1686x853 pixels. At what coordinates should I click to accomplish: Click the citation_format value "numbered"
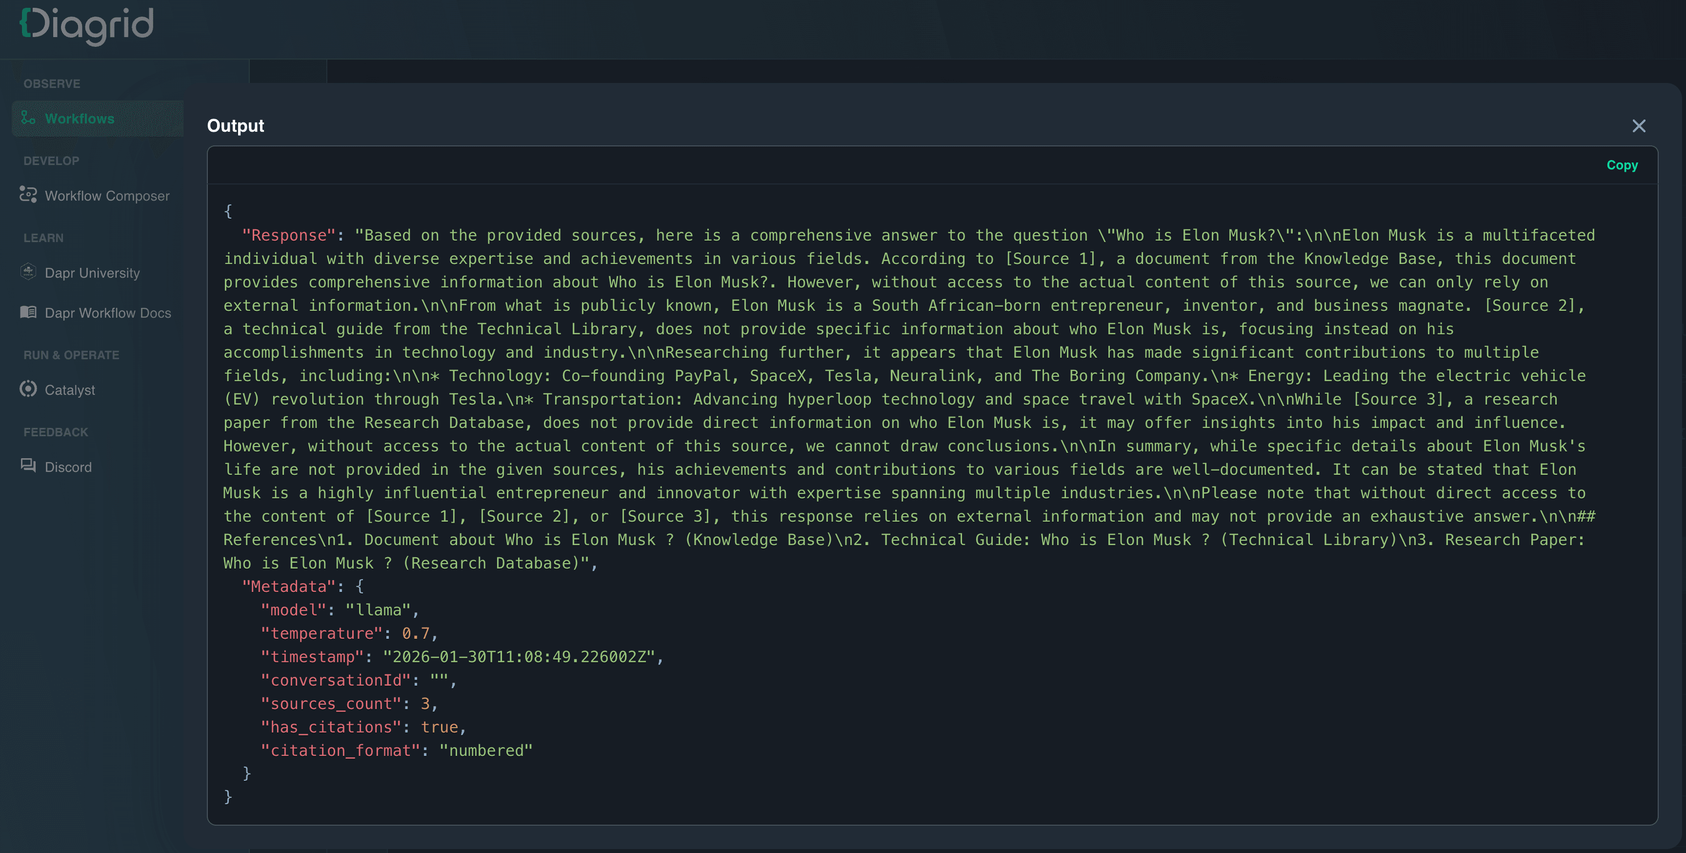point(486,751)
